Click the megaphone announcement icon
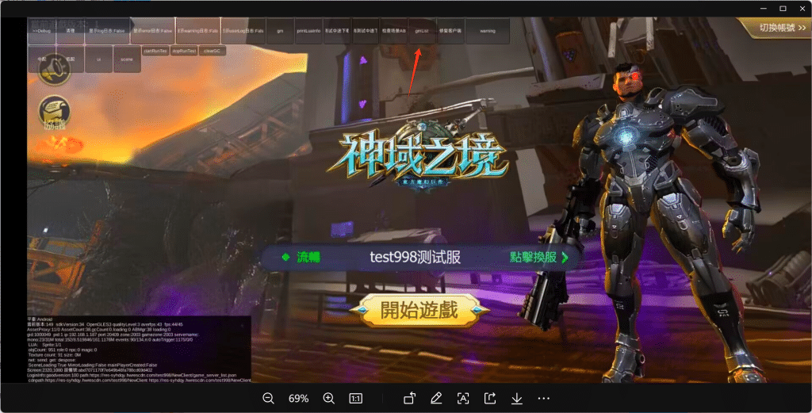 [54, 70]
